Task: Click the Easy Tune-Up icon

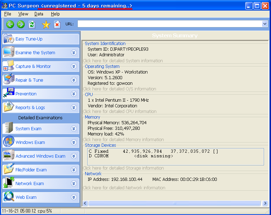Action: click(x=8, y=39)
